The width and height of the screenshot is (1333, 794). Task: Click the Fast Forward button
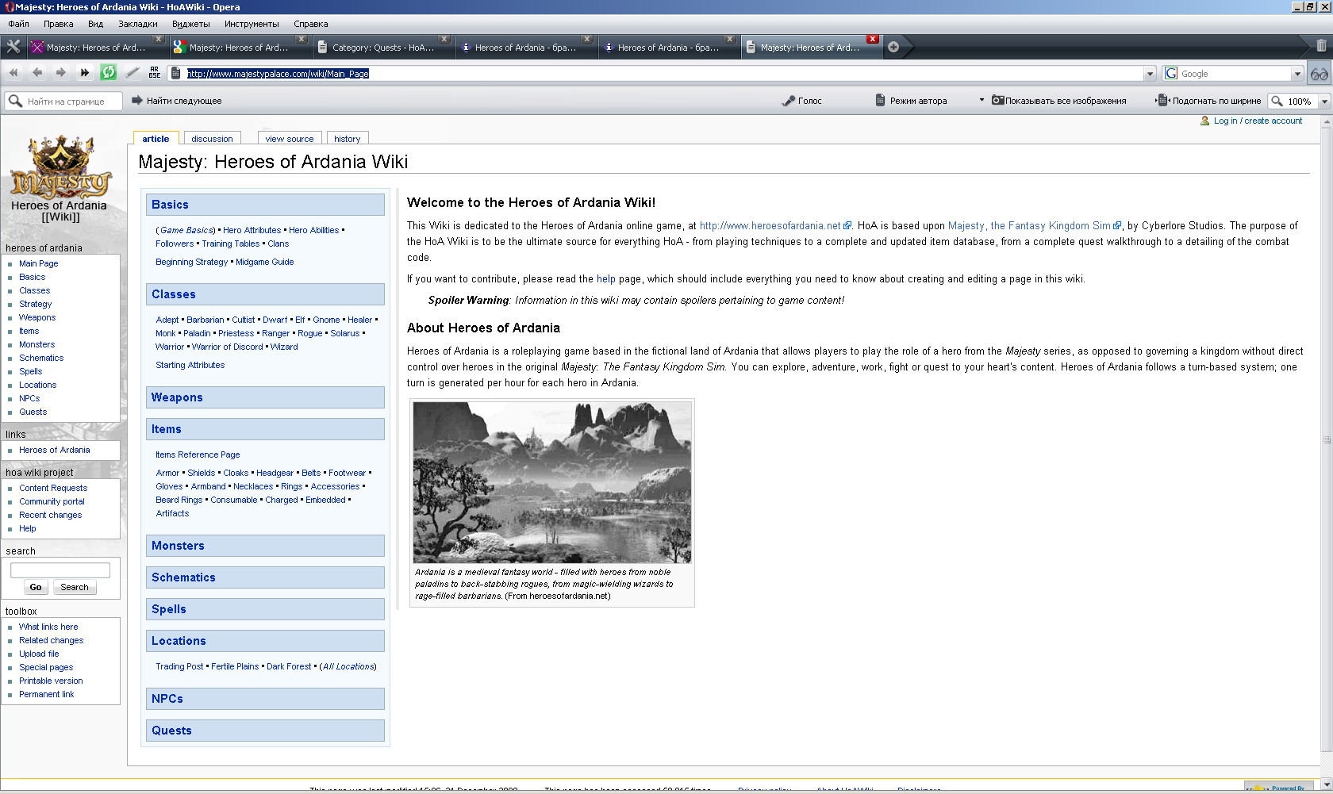coord(85,73)
